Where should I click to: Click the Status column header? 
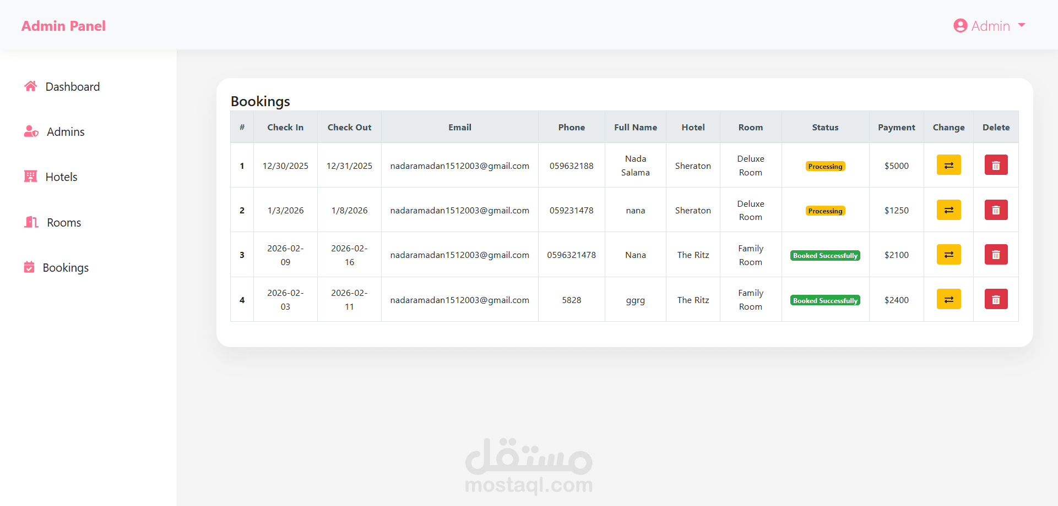tap(825, 127)
